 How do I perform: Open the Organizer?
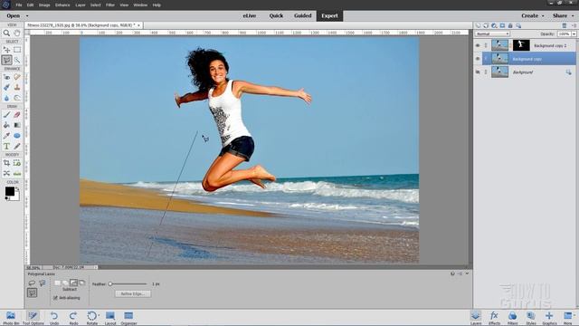pos(128,318)
